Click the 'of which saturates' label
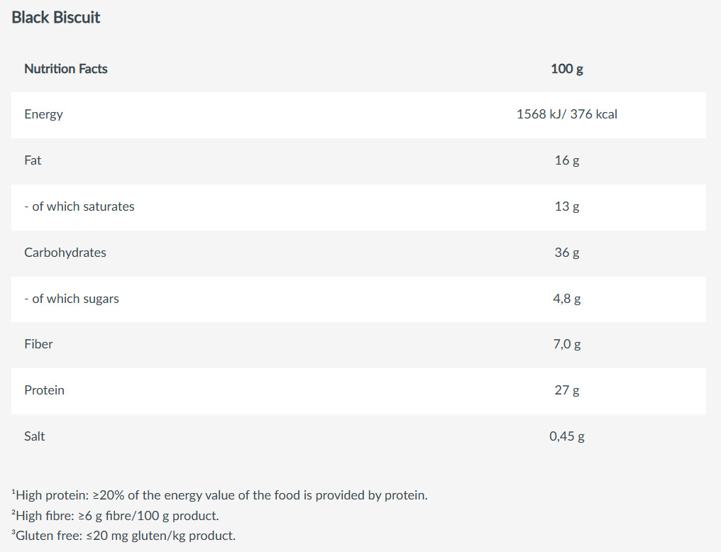The width and height of the screenshot is (721, 552). [x=79, y=206]
